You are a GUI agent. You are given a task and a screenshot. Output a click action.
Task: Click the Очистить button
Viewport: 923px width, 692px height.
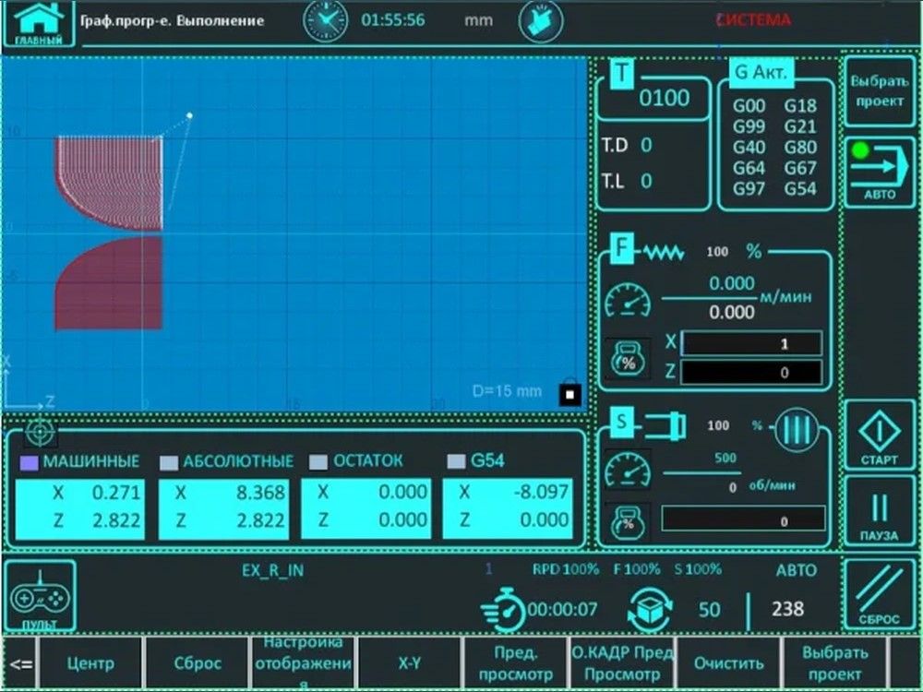(x=728, y=663)
